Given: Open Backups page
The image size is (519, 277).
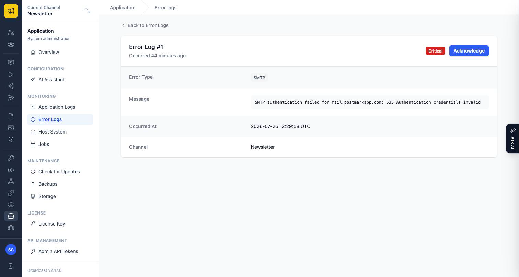Looking at the screenshot, I should pos(60,184).
